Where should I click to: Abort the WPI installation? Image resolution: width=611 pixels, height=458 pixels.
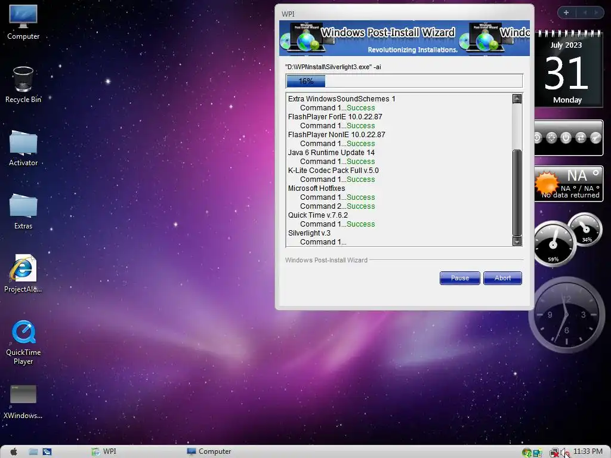(502, 278)
